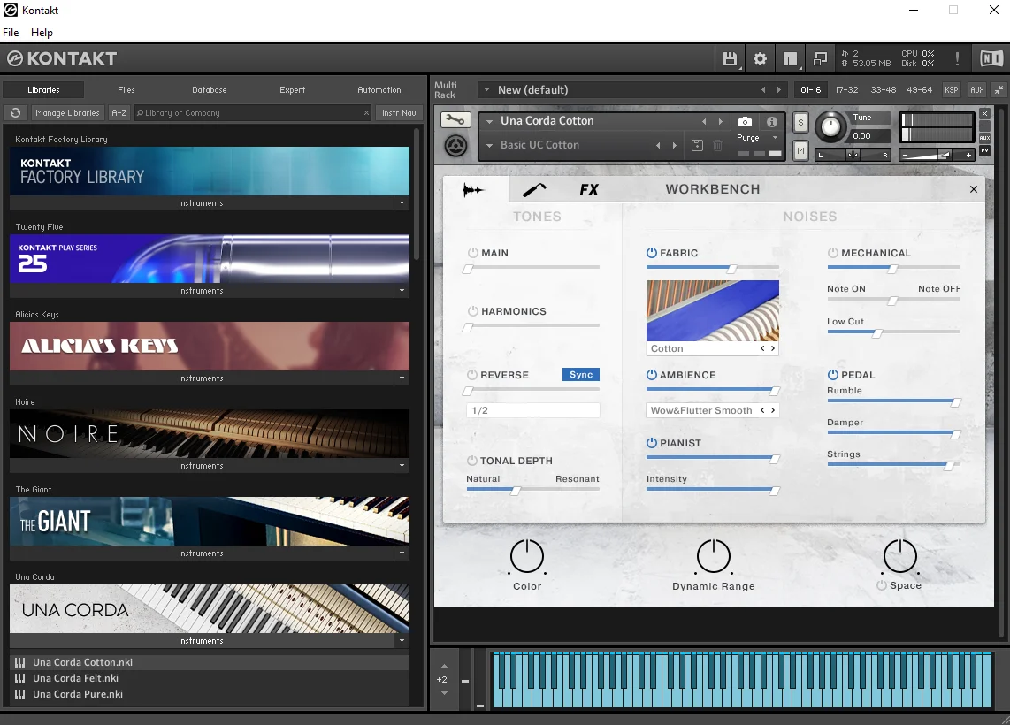Toggle the Instr Nav button

pyautogui.click(x=399, y=112)
